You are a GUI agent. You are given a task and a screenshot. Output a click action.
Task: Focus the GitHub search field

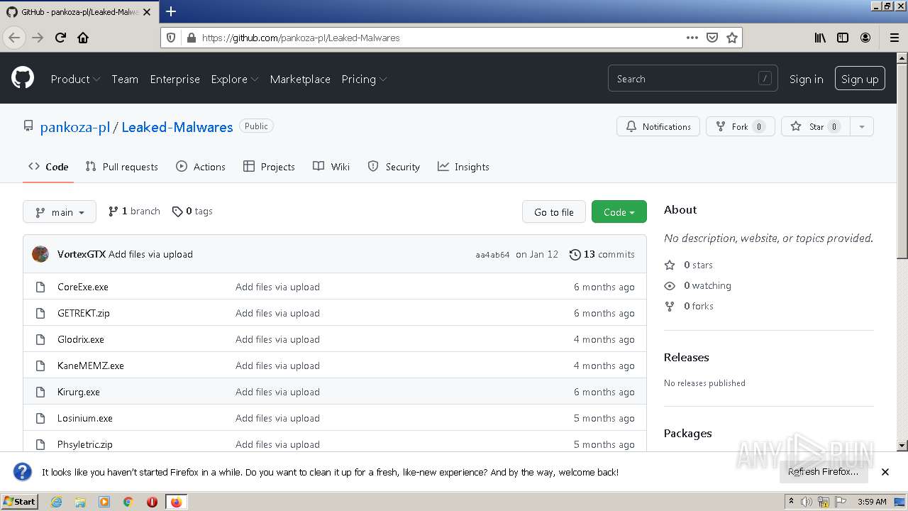[692, 79]
